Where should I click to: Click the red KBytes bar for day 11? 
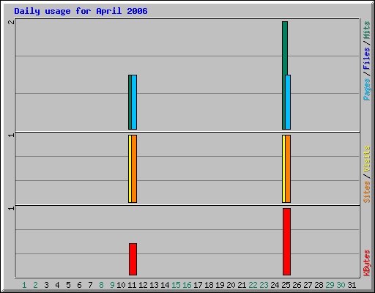(133, 259)
